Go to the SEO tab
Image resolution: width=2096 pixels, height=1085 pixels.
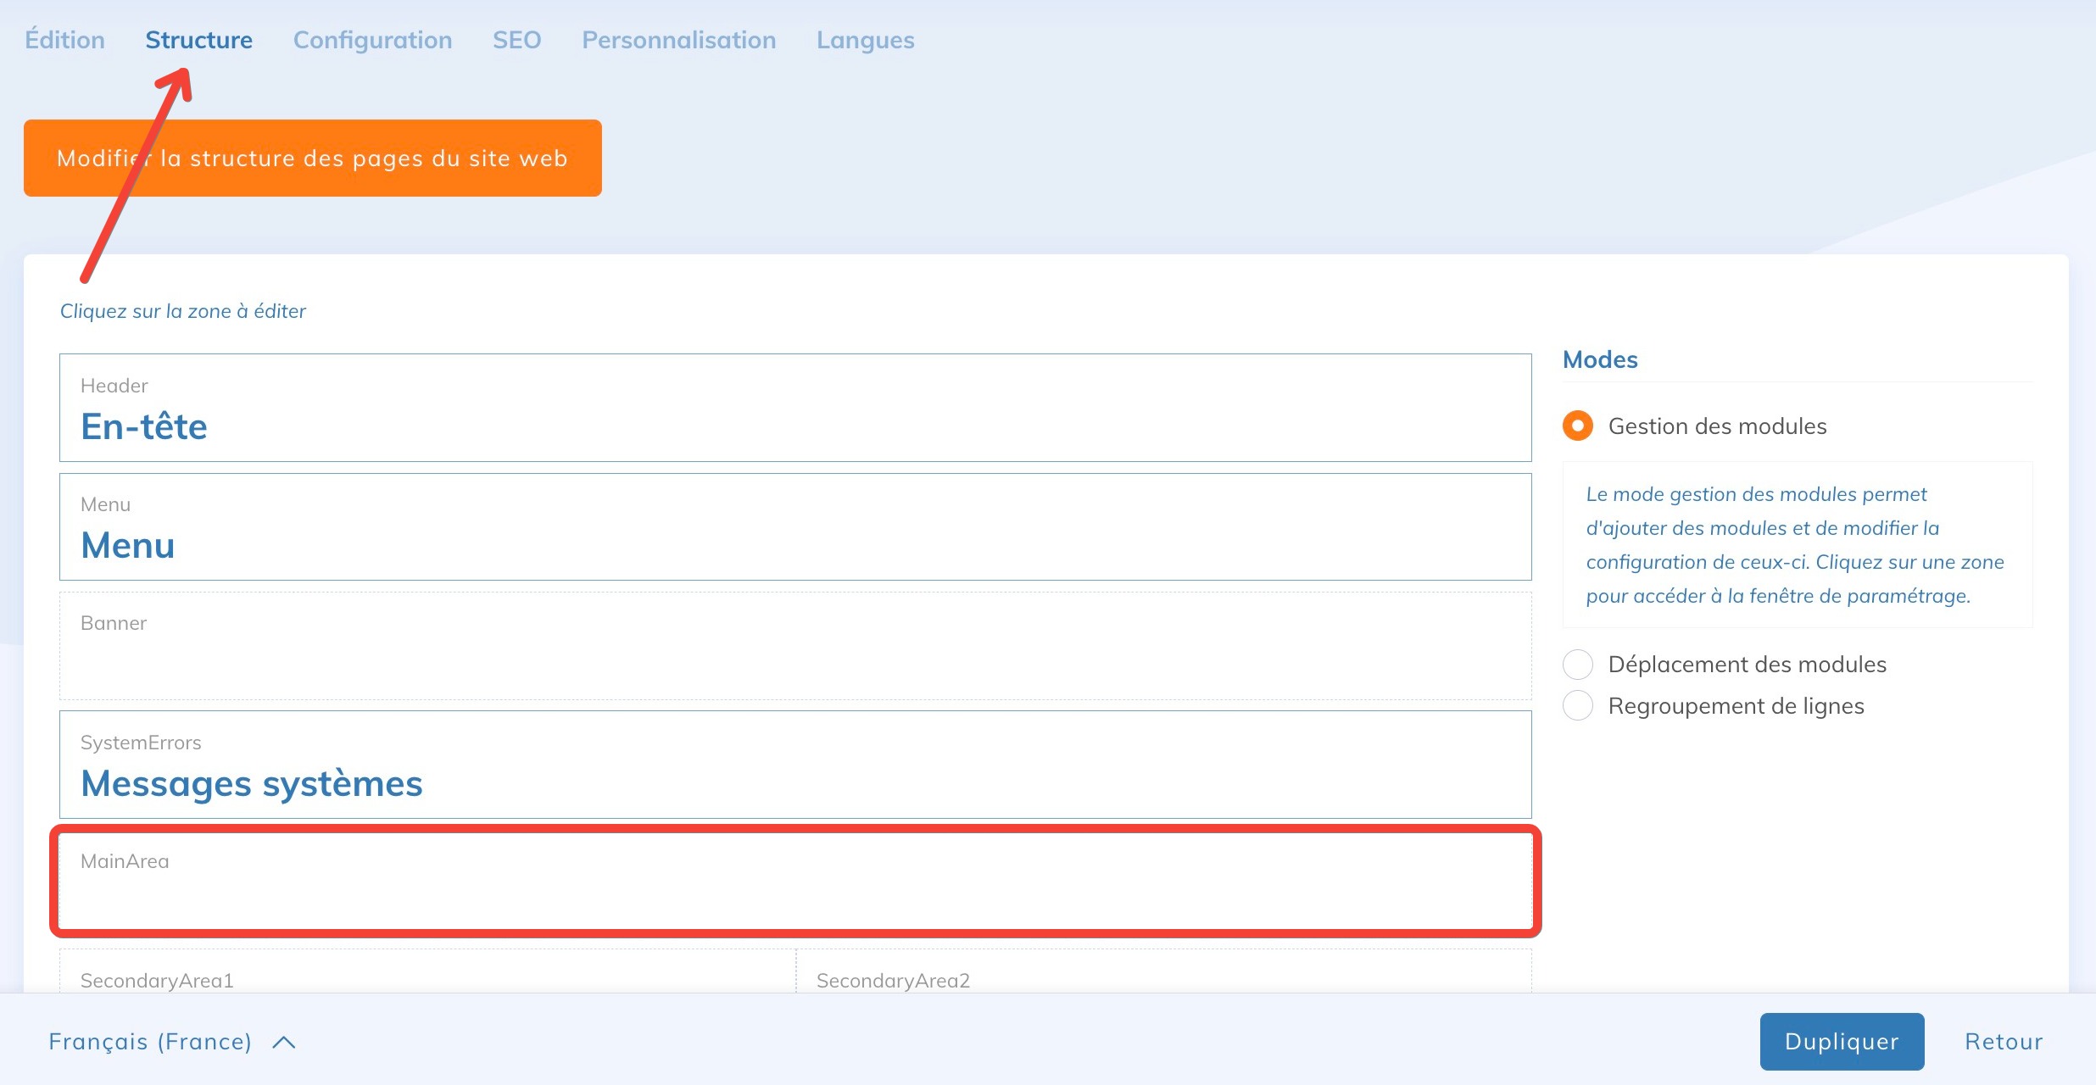(516, 40)
